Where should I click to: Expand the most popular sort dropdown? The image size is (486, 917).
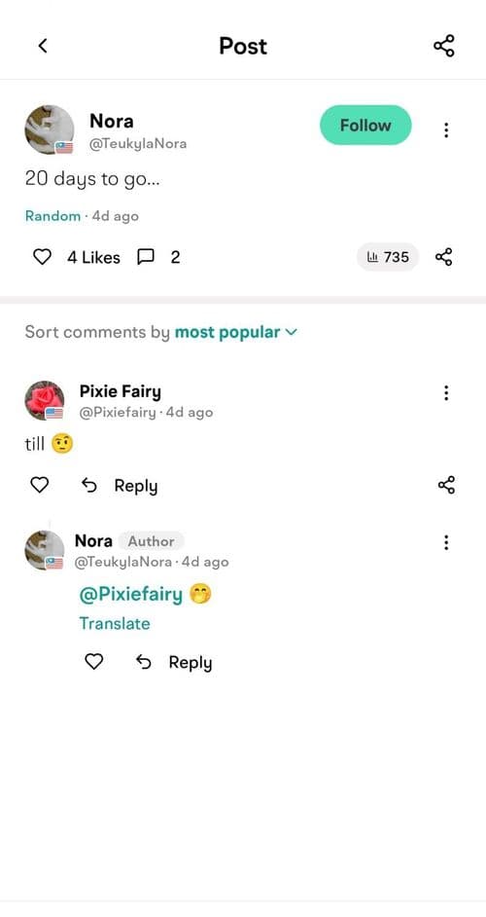(236, 332)
